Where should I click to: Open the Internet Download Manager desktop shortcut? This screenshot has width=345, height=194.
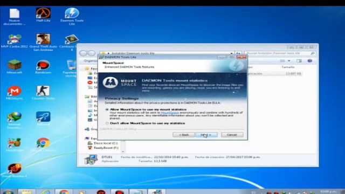point(15,120)
